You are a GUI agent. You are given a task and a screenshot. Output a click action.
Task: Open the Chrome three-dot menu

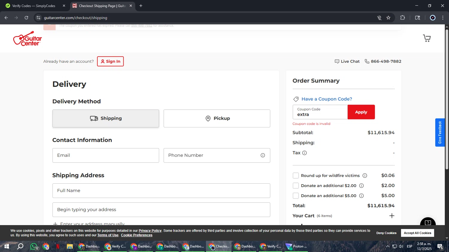443,18
